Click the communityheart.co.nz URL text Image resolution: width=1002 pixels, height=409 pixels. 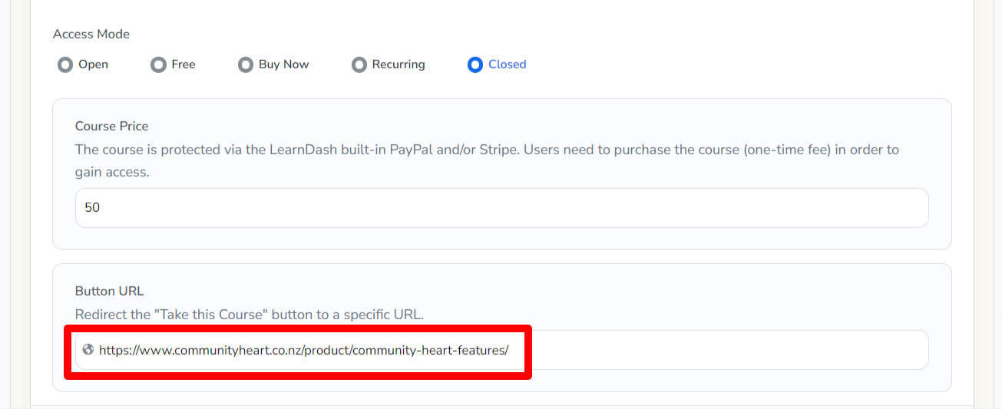(x=303, y=351)
